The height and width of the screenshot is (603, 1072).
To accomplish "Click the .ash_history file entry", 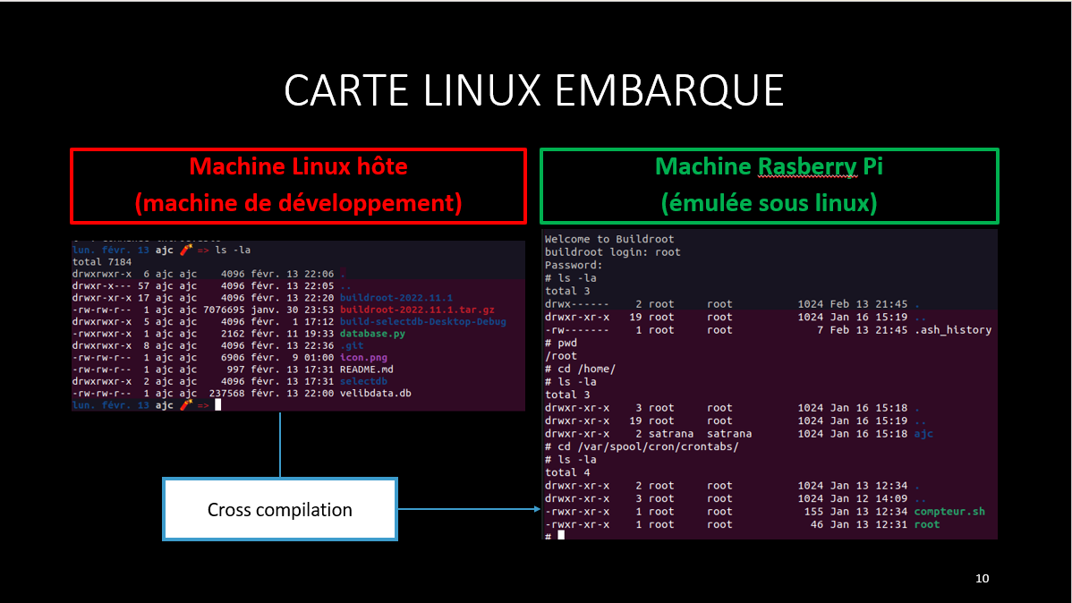I will pos(953,330).
